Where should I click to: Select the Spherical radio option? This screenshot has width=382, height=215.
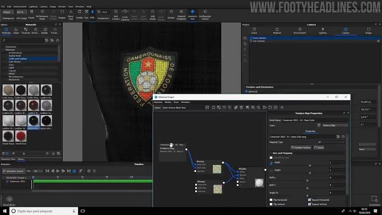coord(246,92)
